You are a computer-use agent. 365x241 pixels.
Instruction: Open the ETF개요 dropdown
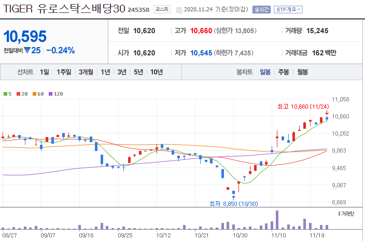coord(288,9)
